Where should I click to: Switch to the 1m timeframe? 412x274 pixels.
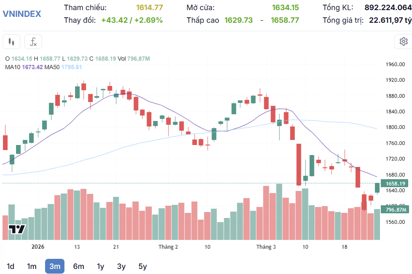32,266
